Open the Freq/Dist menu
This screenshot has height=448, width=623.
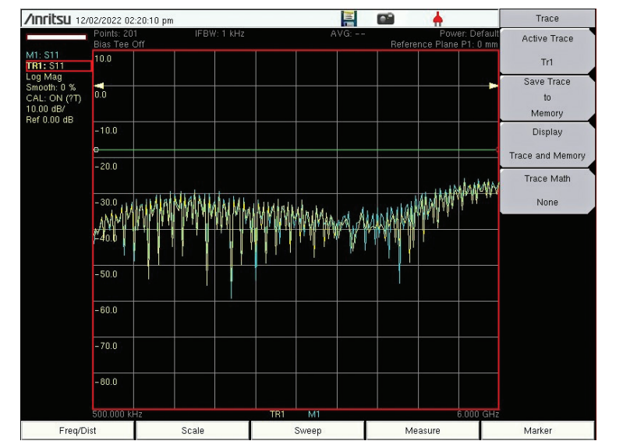(x=77, y=430)
